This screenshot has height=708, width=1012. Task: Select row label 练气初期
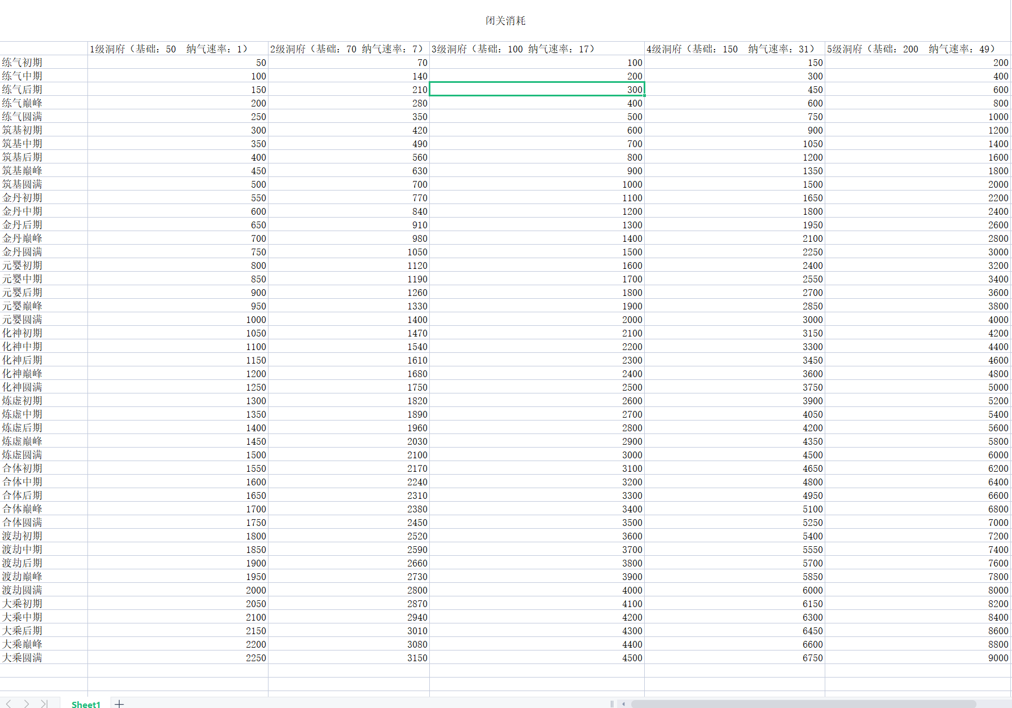coord(43,62)
